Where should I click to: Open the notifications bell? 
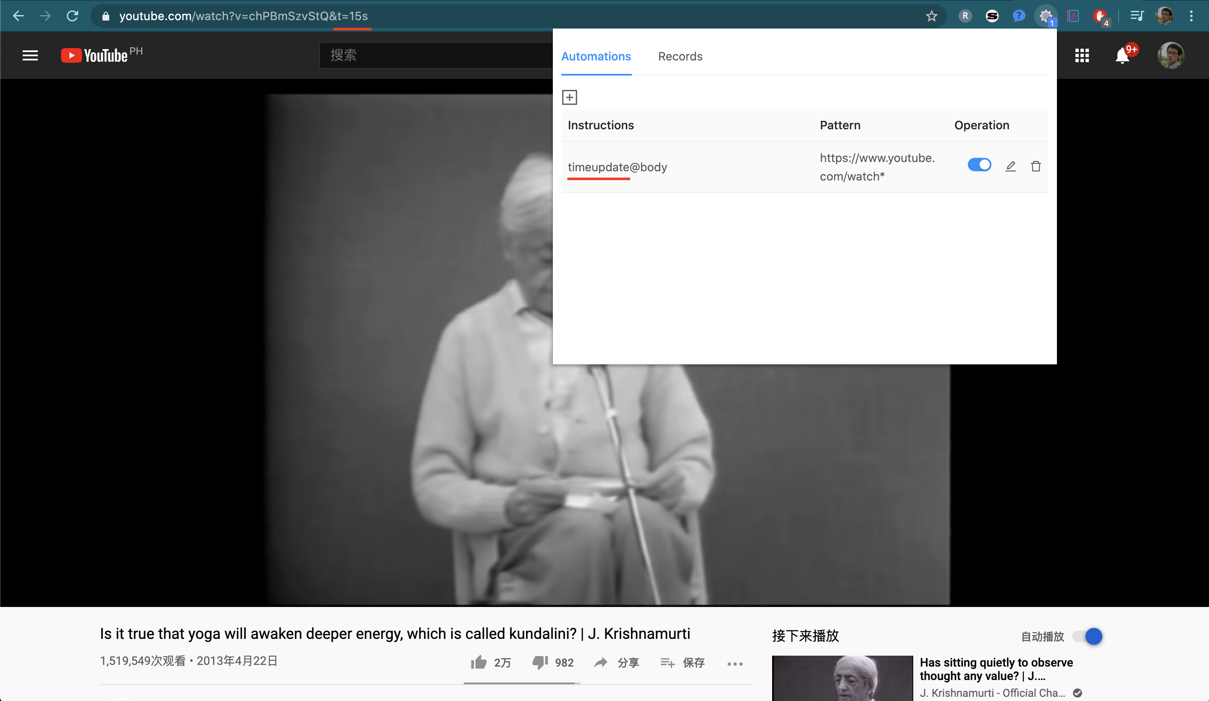pyautogui.click(x=1122, y=56)
